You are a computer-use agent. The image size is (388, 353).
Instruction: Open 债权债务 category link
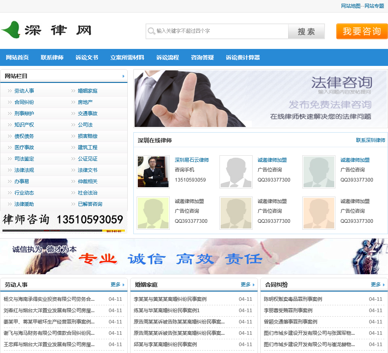point(24,136)
